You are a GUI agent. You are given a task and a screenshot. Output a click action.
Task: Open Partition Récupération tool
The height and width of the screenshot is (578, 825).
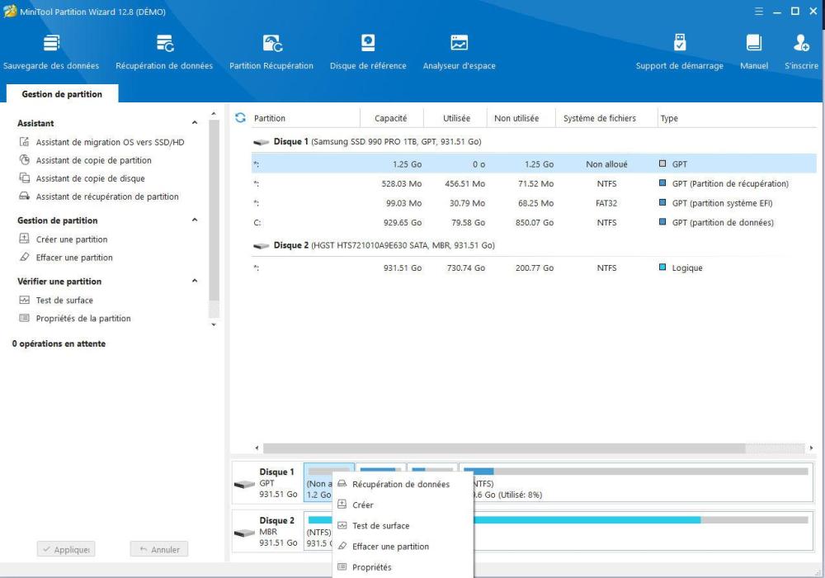(271, 52)
